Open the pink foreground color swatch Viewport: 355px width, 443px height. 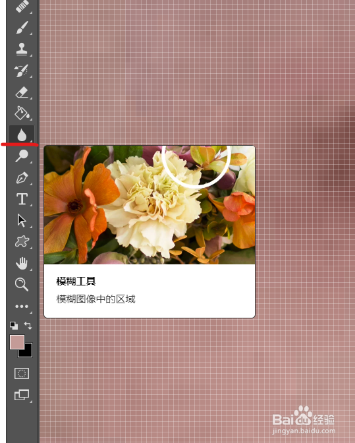click(x=17, y=342)
